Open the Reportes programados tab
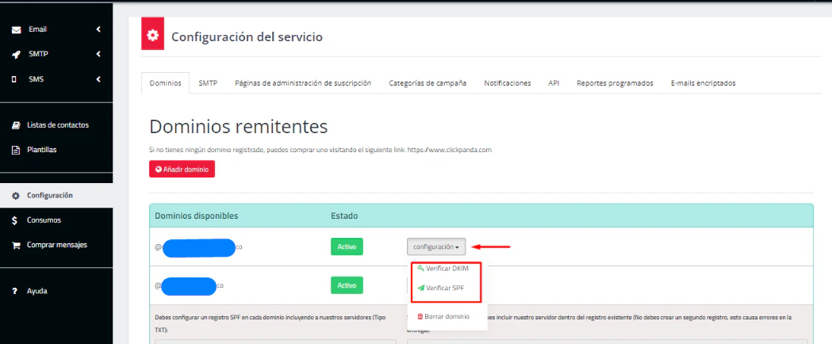The image size is (832, 344). pyautogui.click(x=615, y=83)
